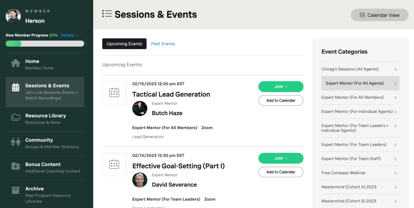414x208 pixels.
Task: Expand the Free Compass Webinar category
Action: click(360, 172)
